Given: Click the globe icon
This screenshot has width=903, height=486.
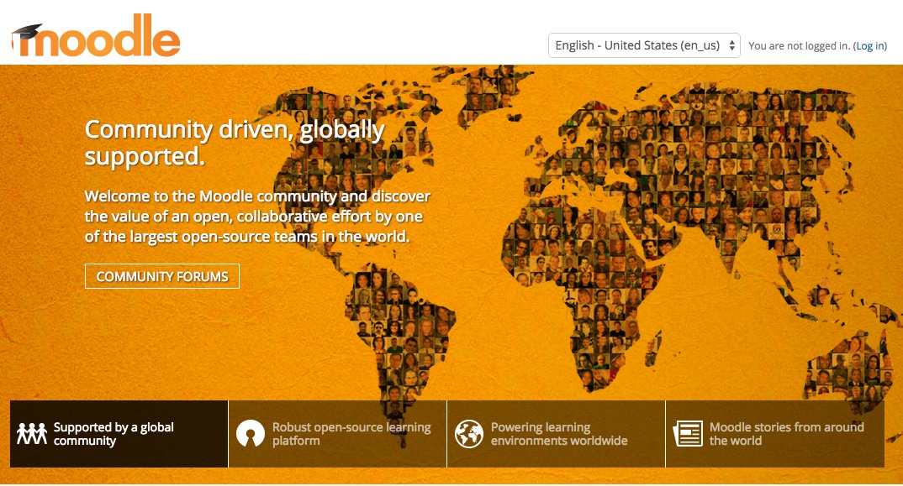Looking at the screenshot, I should click(469, 434).
